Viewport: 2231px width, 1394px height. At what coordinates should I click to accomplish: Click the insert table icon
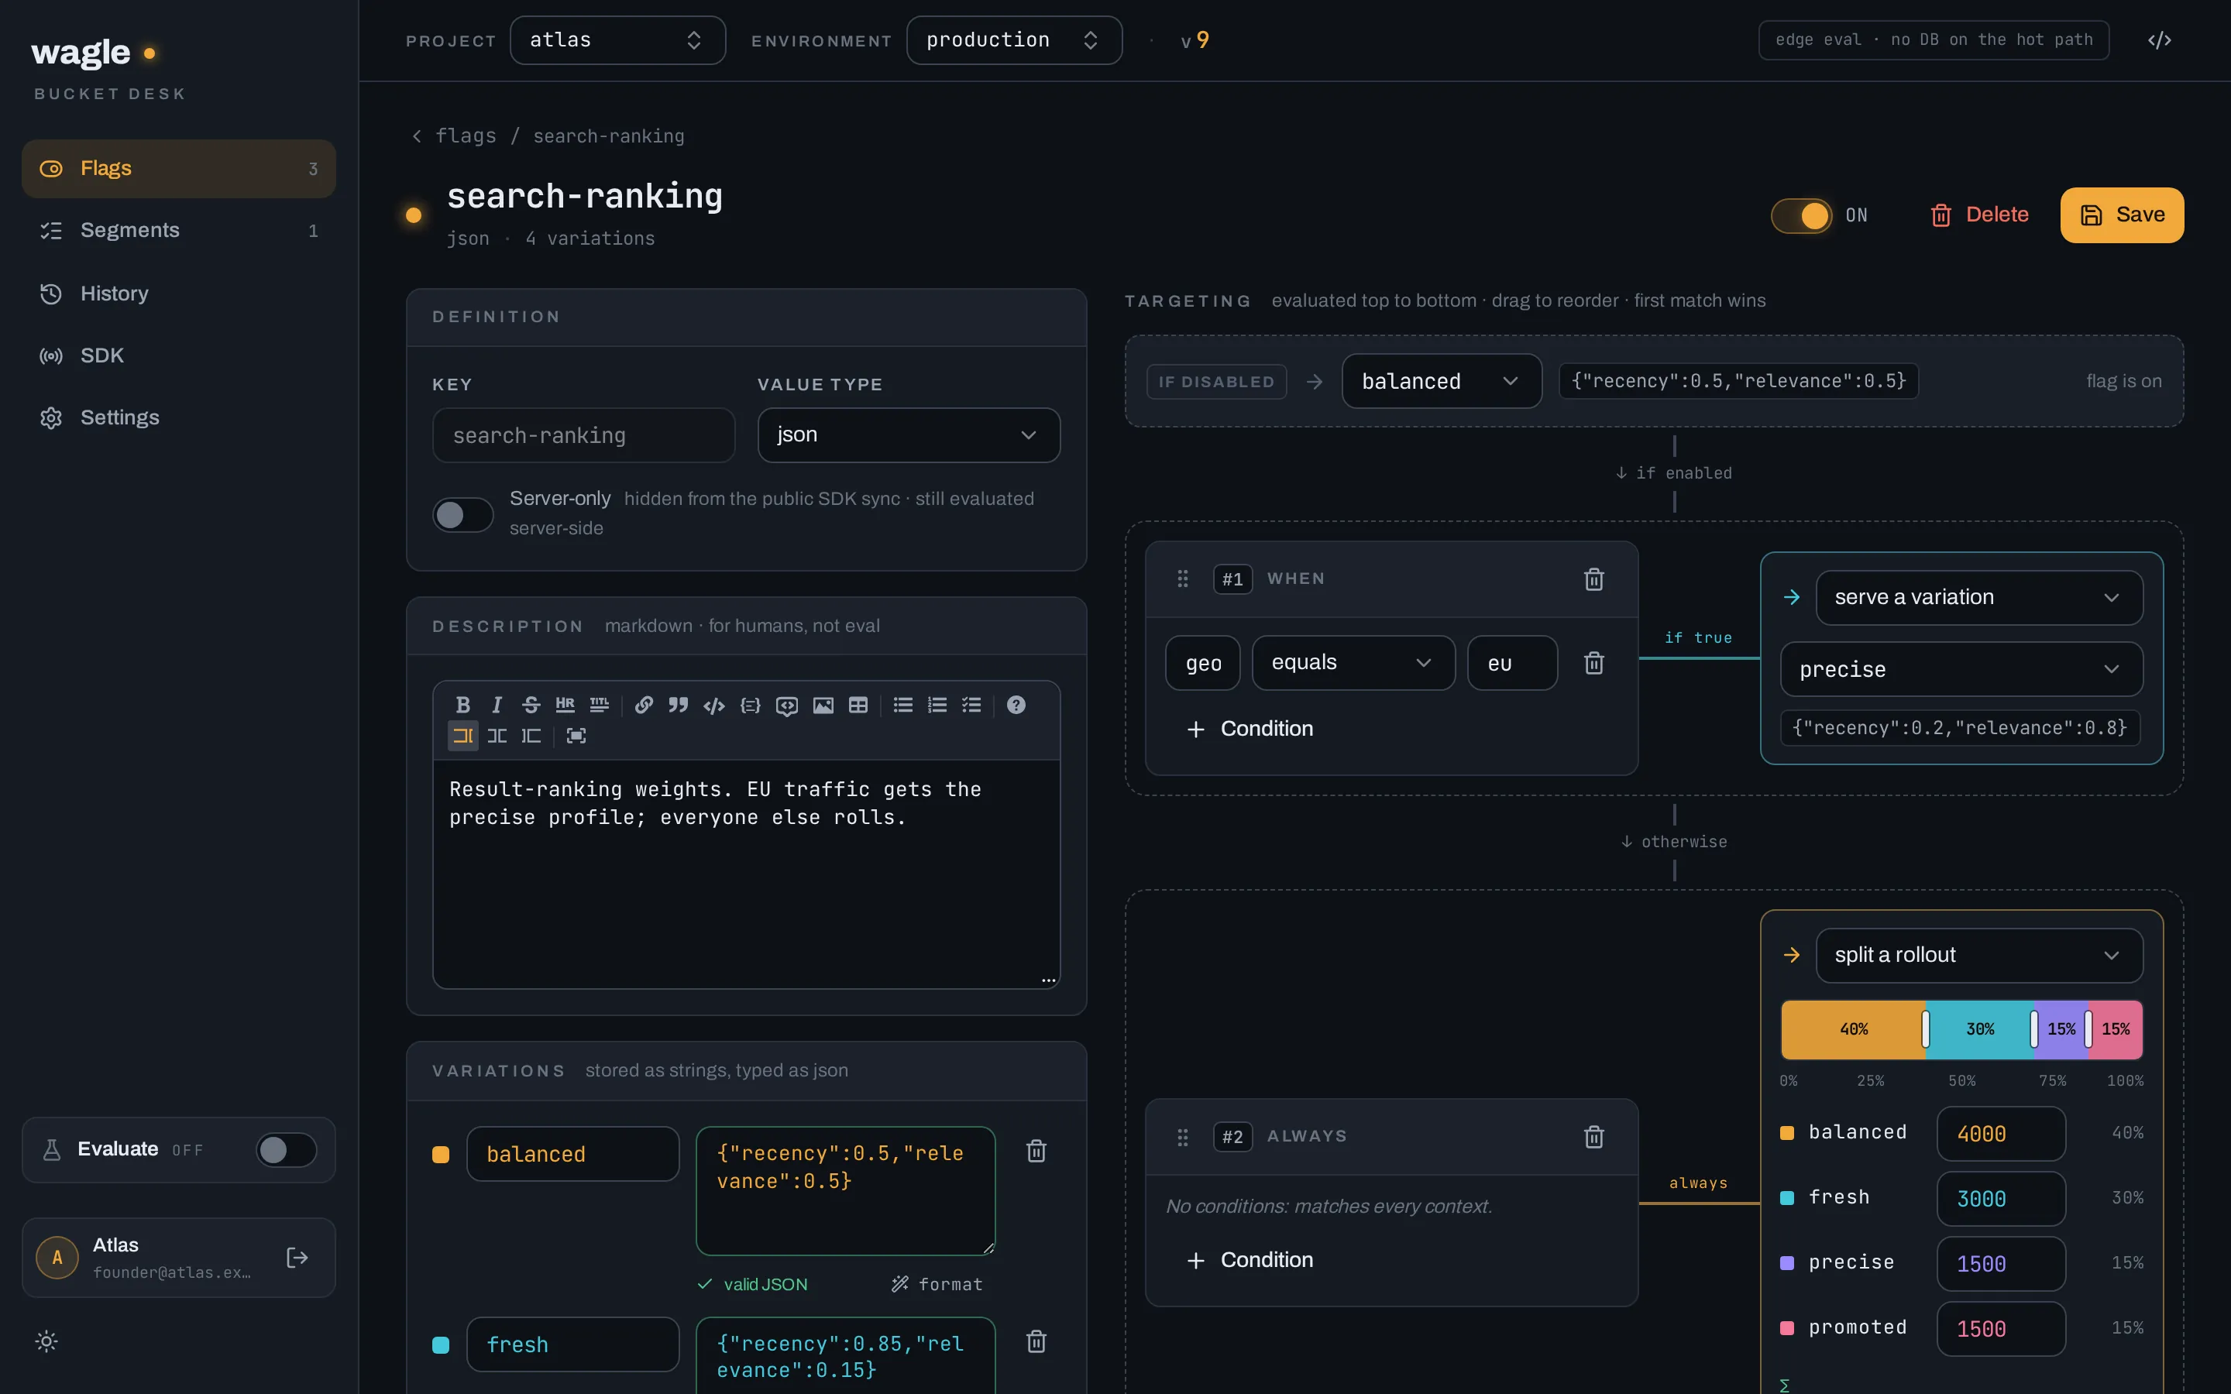858,706
